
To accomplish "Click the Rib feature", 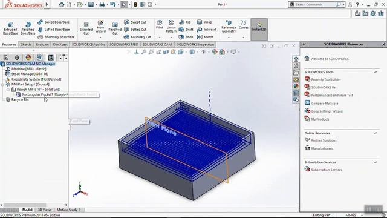I will click(185, 22).
